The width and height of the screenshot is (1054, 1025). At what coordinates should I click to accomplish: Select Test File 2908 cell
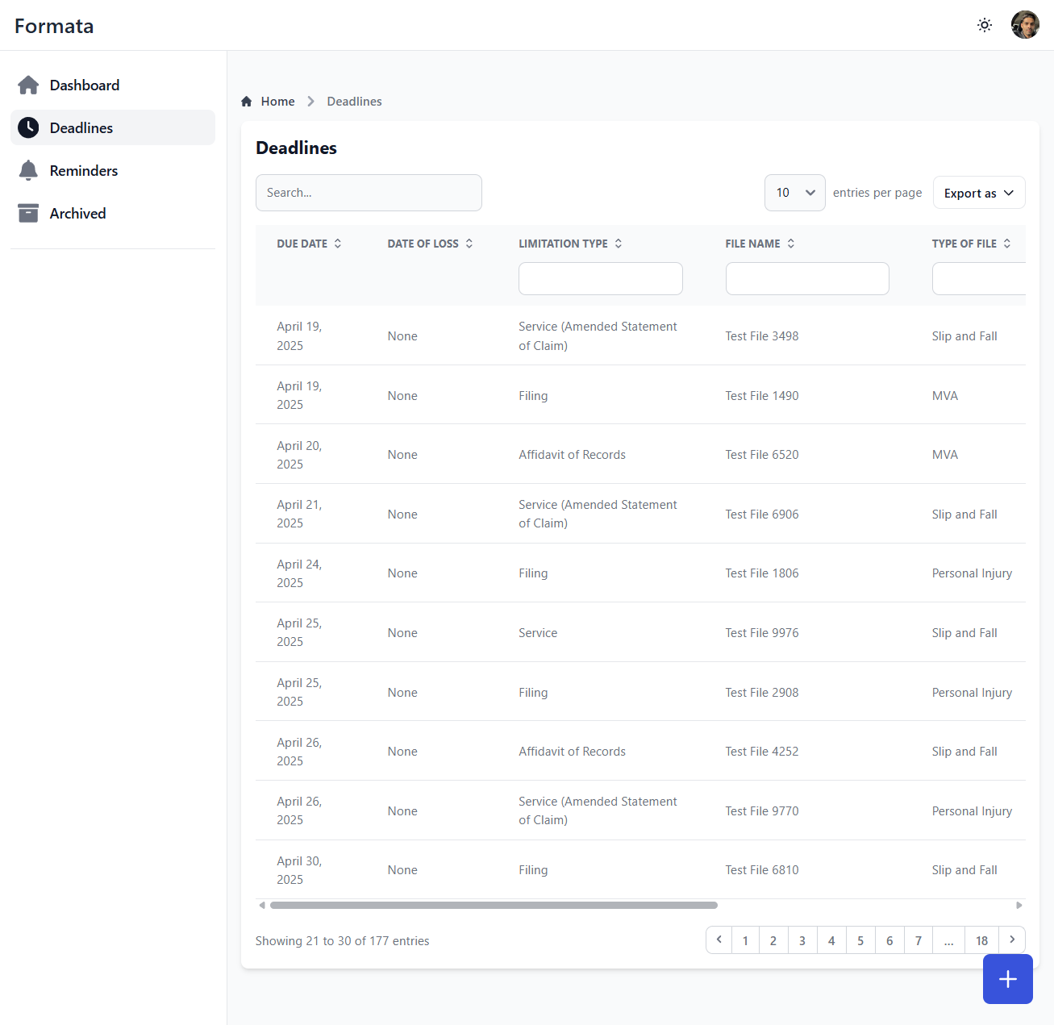click(762, 693)
